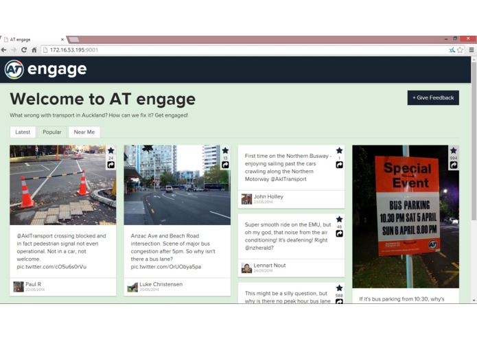Screen dimensions: 477x339
Task: Share Lennart Nout's EMU noise post
Action: pyautogui.click(x=340, y=234)
